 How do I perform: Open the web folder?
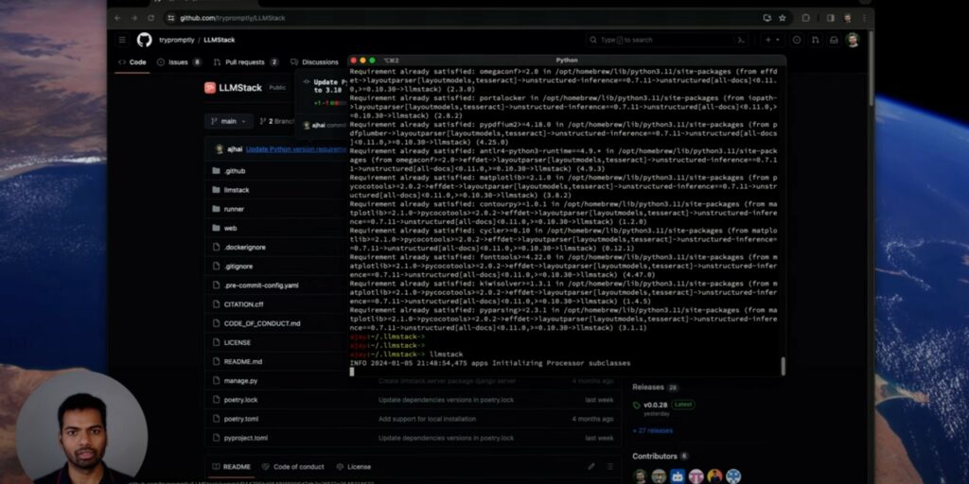(230, 229)
